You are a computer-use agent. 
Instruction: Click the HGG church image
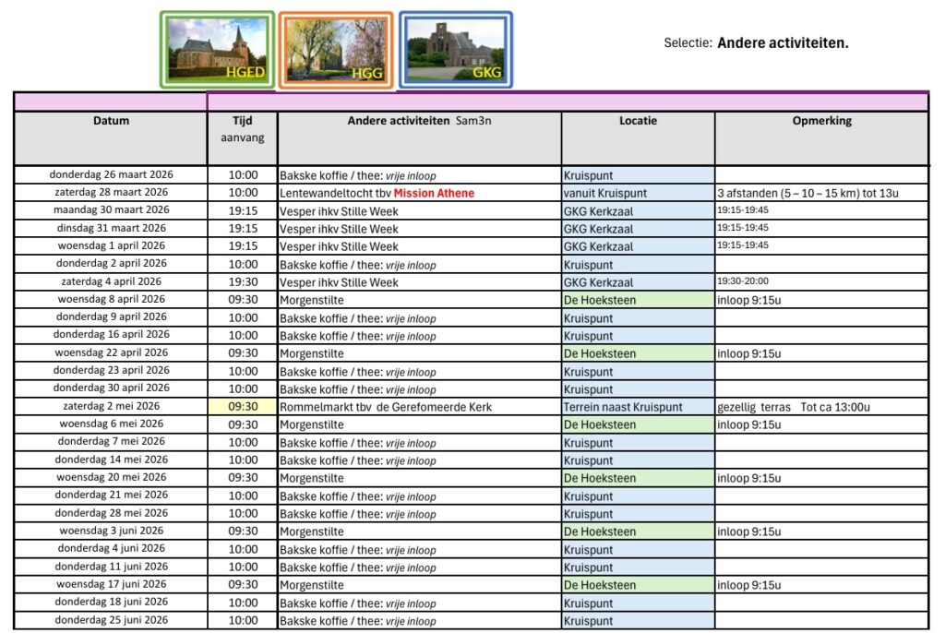click(x=336, y=50)
